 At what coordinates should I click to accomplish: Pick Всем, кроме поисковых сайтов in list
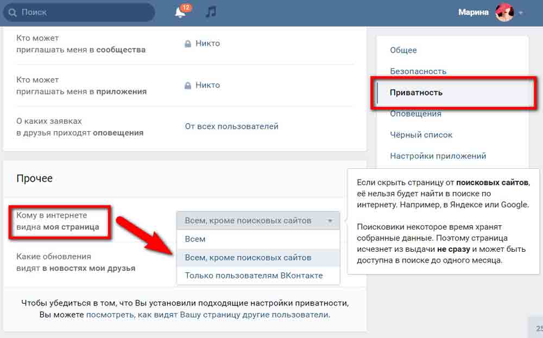[248, 257]
